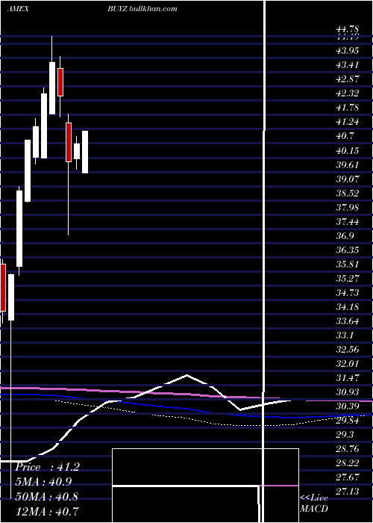Click the 37.98 price axis label
The width and height of the screenshot is (373, 523).
[347, 208]
